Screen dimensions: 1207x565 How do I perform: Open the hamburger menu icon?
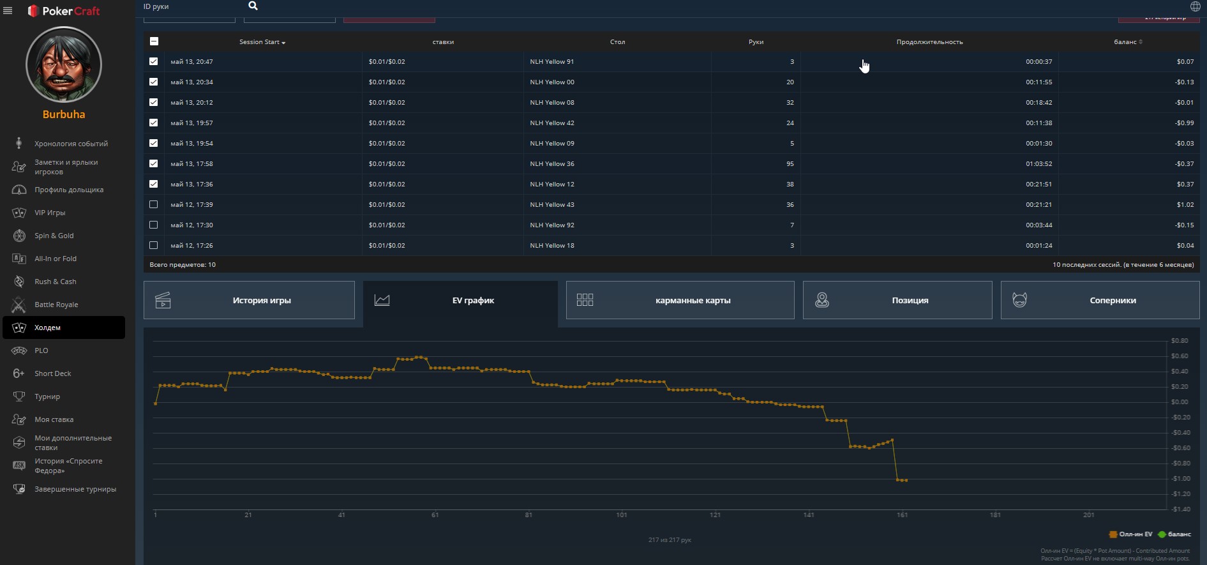[x=8, y=11]
